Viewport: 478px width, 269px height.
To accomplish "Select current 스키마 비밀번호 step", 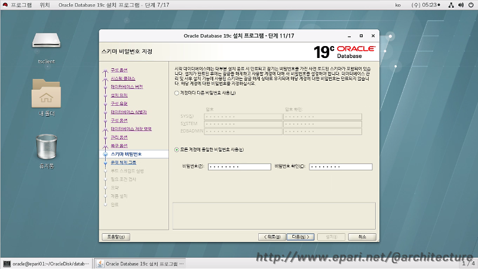I will pos(126,154).
